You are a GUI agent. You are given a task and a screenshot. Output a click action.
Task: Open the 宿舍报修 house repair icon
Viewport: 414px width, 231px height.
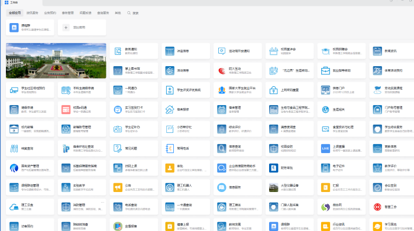(170, 109)
